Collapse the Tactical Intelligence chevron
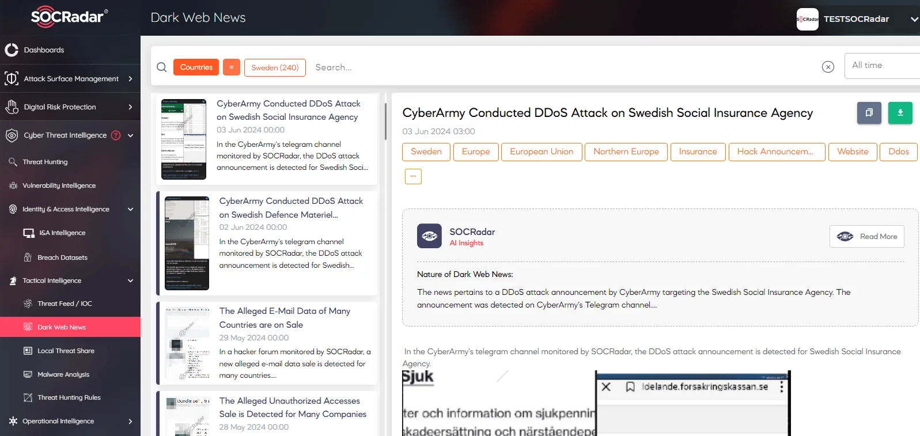The height and width of the screenshot is (436, 920). [130, 280]
